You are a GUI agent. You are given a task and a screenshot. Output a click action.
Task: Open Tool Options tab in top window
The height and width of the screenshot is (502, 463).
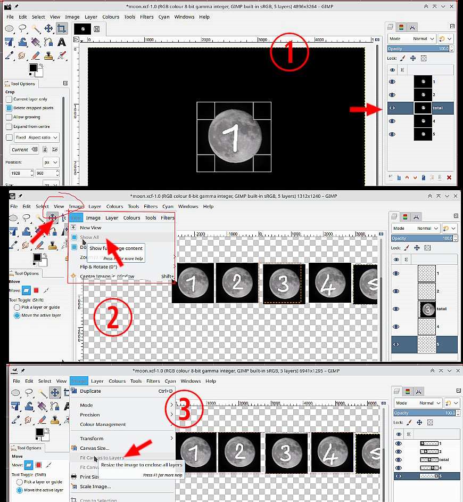coord(20,84)
